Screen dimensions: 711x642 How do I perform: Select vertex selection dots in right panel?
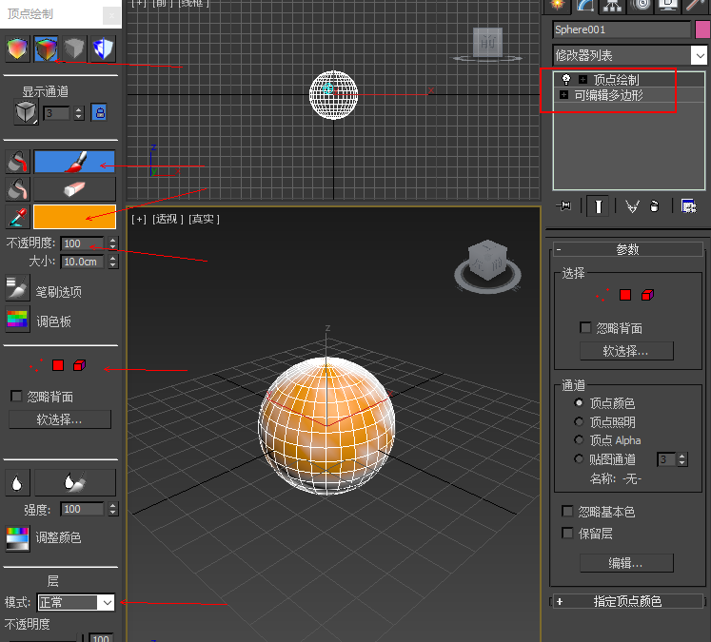coord(602,296)
